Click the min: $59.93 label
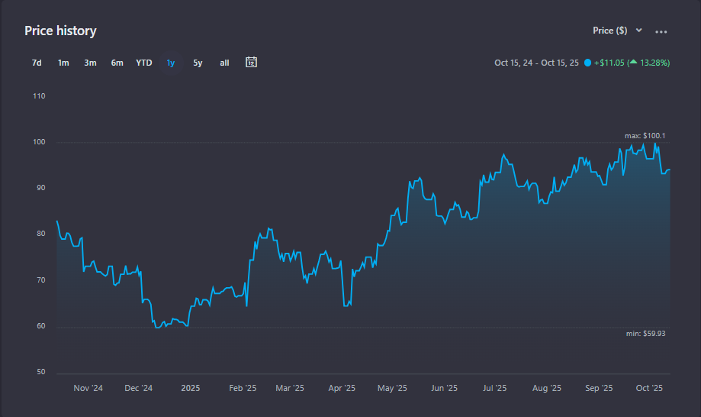The height and width of the screenshot is (417, 701). pos(645,333)
